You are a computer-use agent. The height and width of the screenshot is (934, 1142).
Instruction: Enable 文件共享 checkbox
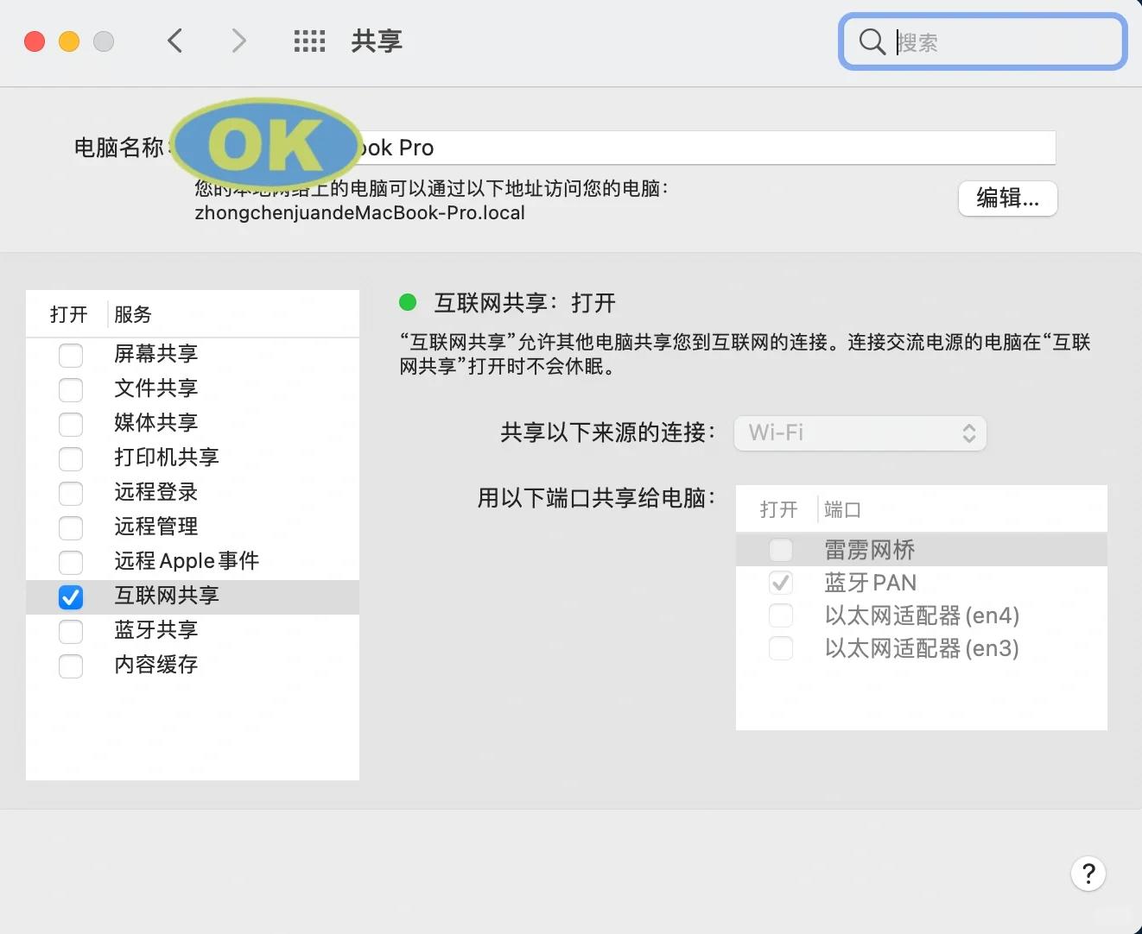[x=71, y=389]
